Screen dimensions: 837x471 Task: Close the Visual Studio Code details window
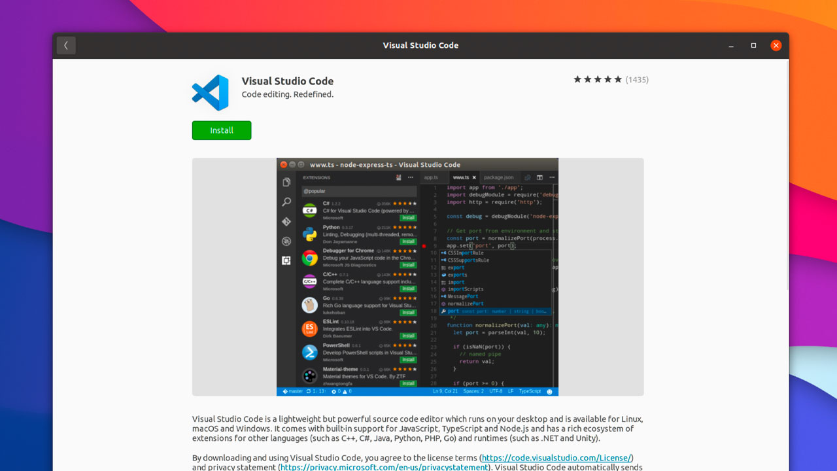776,46
